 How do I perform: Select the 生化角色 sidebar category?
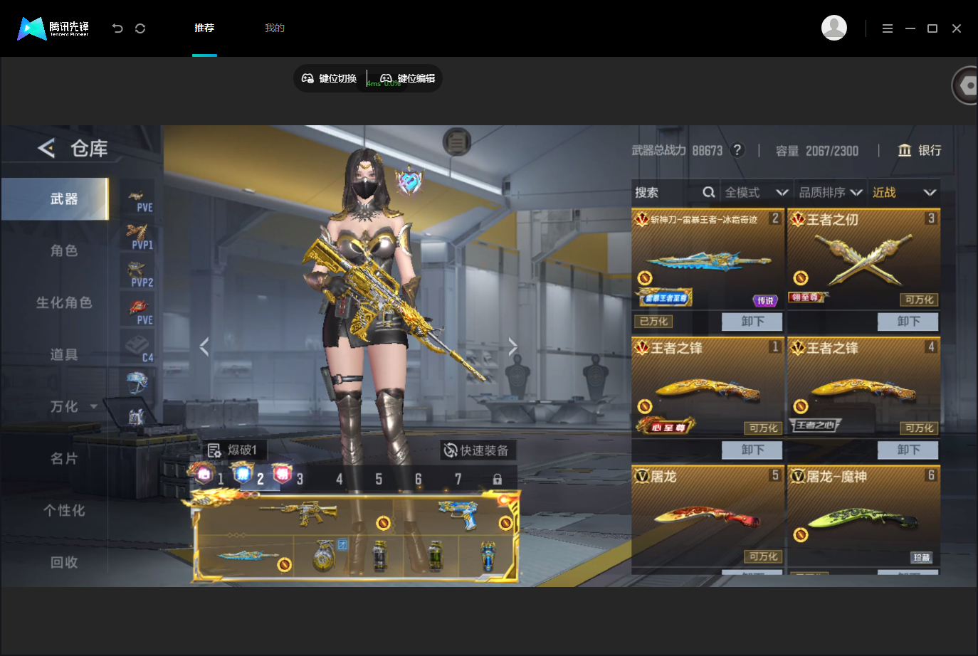coord(63,302)
